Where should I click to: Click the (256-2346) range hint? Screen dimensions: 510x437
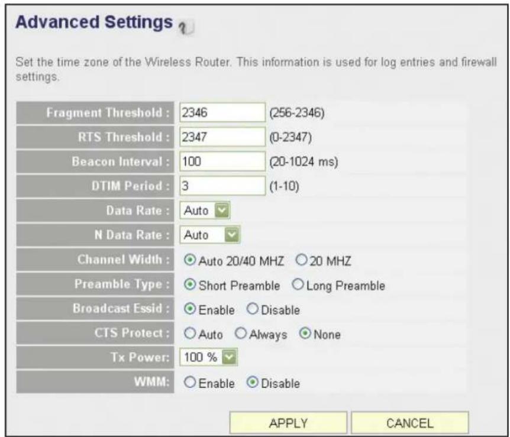[x=296, y=113]
